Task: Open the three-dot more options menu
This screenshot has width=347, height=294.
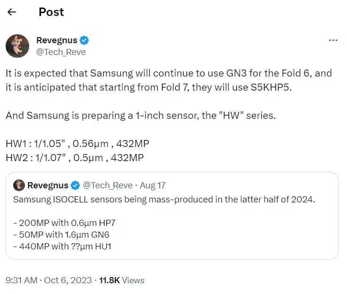Action: click(333, 41)
